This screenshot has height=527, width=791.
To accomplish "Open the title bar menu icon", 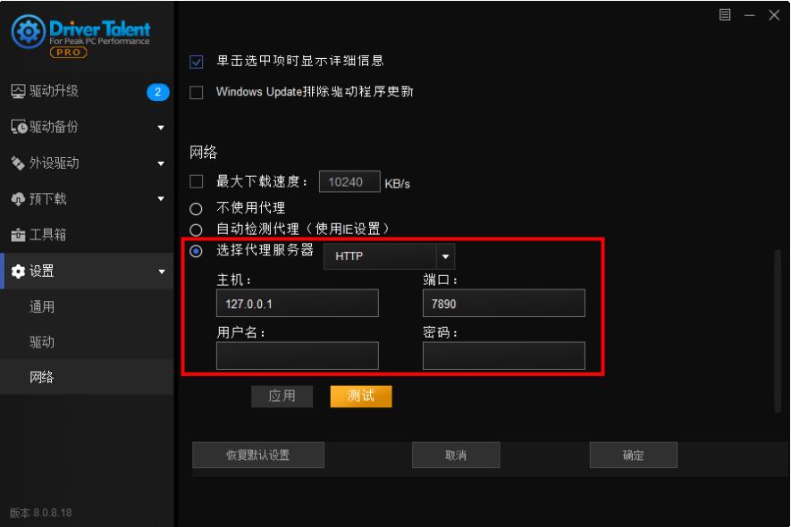I will point(725,15).
